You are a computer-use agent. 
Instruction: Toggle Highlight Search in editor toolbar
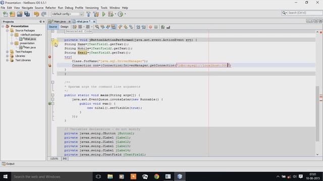tap(113, 27)
